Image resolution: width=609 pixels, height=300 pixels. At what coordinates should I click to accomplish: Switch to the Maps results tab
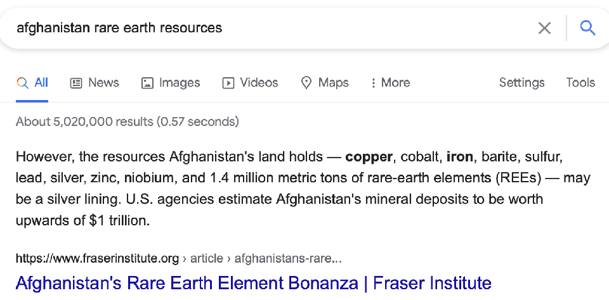coord(333,83)
